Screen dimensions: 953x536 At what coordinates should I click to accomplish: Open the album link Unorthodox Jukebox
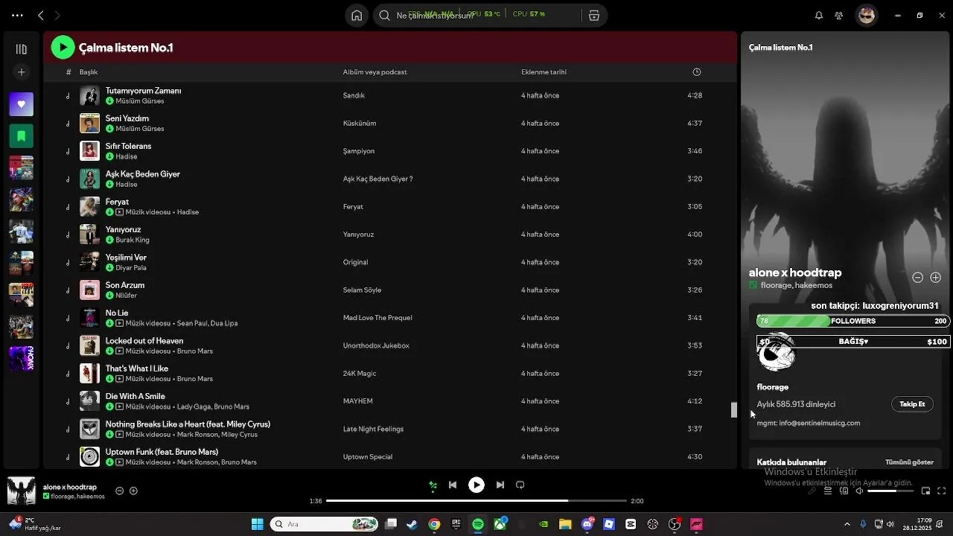click(376, 345)
